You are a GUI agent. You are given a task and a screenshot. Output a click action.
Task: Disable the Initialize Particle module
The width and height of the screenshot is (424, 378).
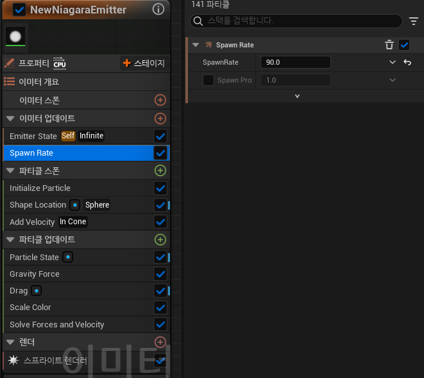(160, 188)
